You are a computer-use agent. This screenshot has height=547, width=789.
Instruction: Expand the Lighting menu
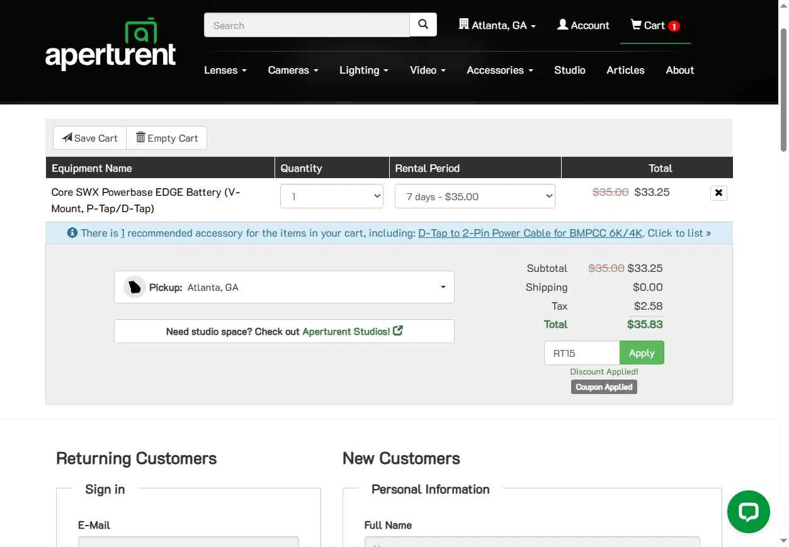tap(364, 70)
